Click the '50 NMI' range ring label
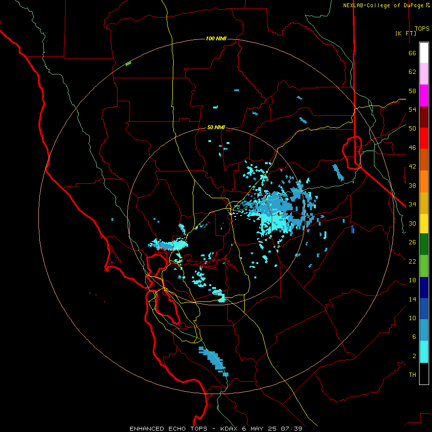 [x=216, y=127]
